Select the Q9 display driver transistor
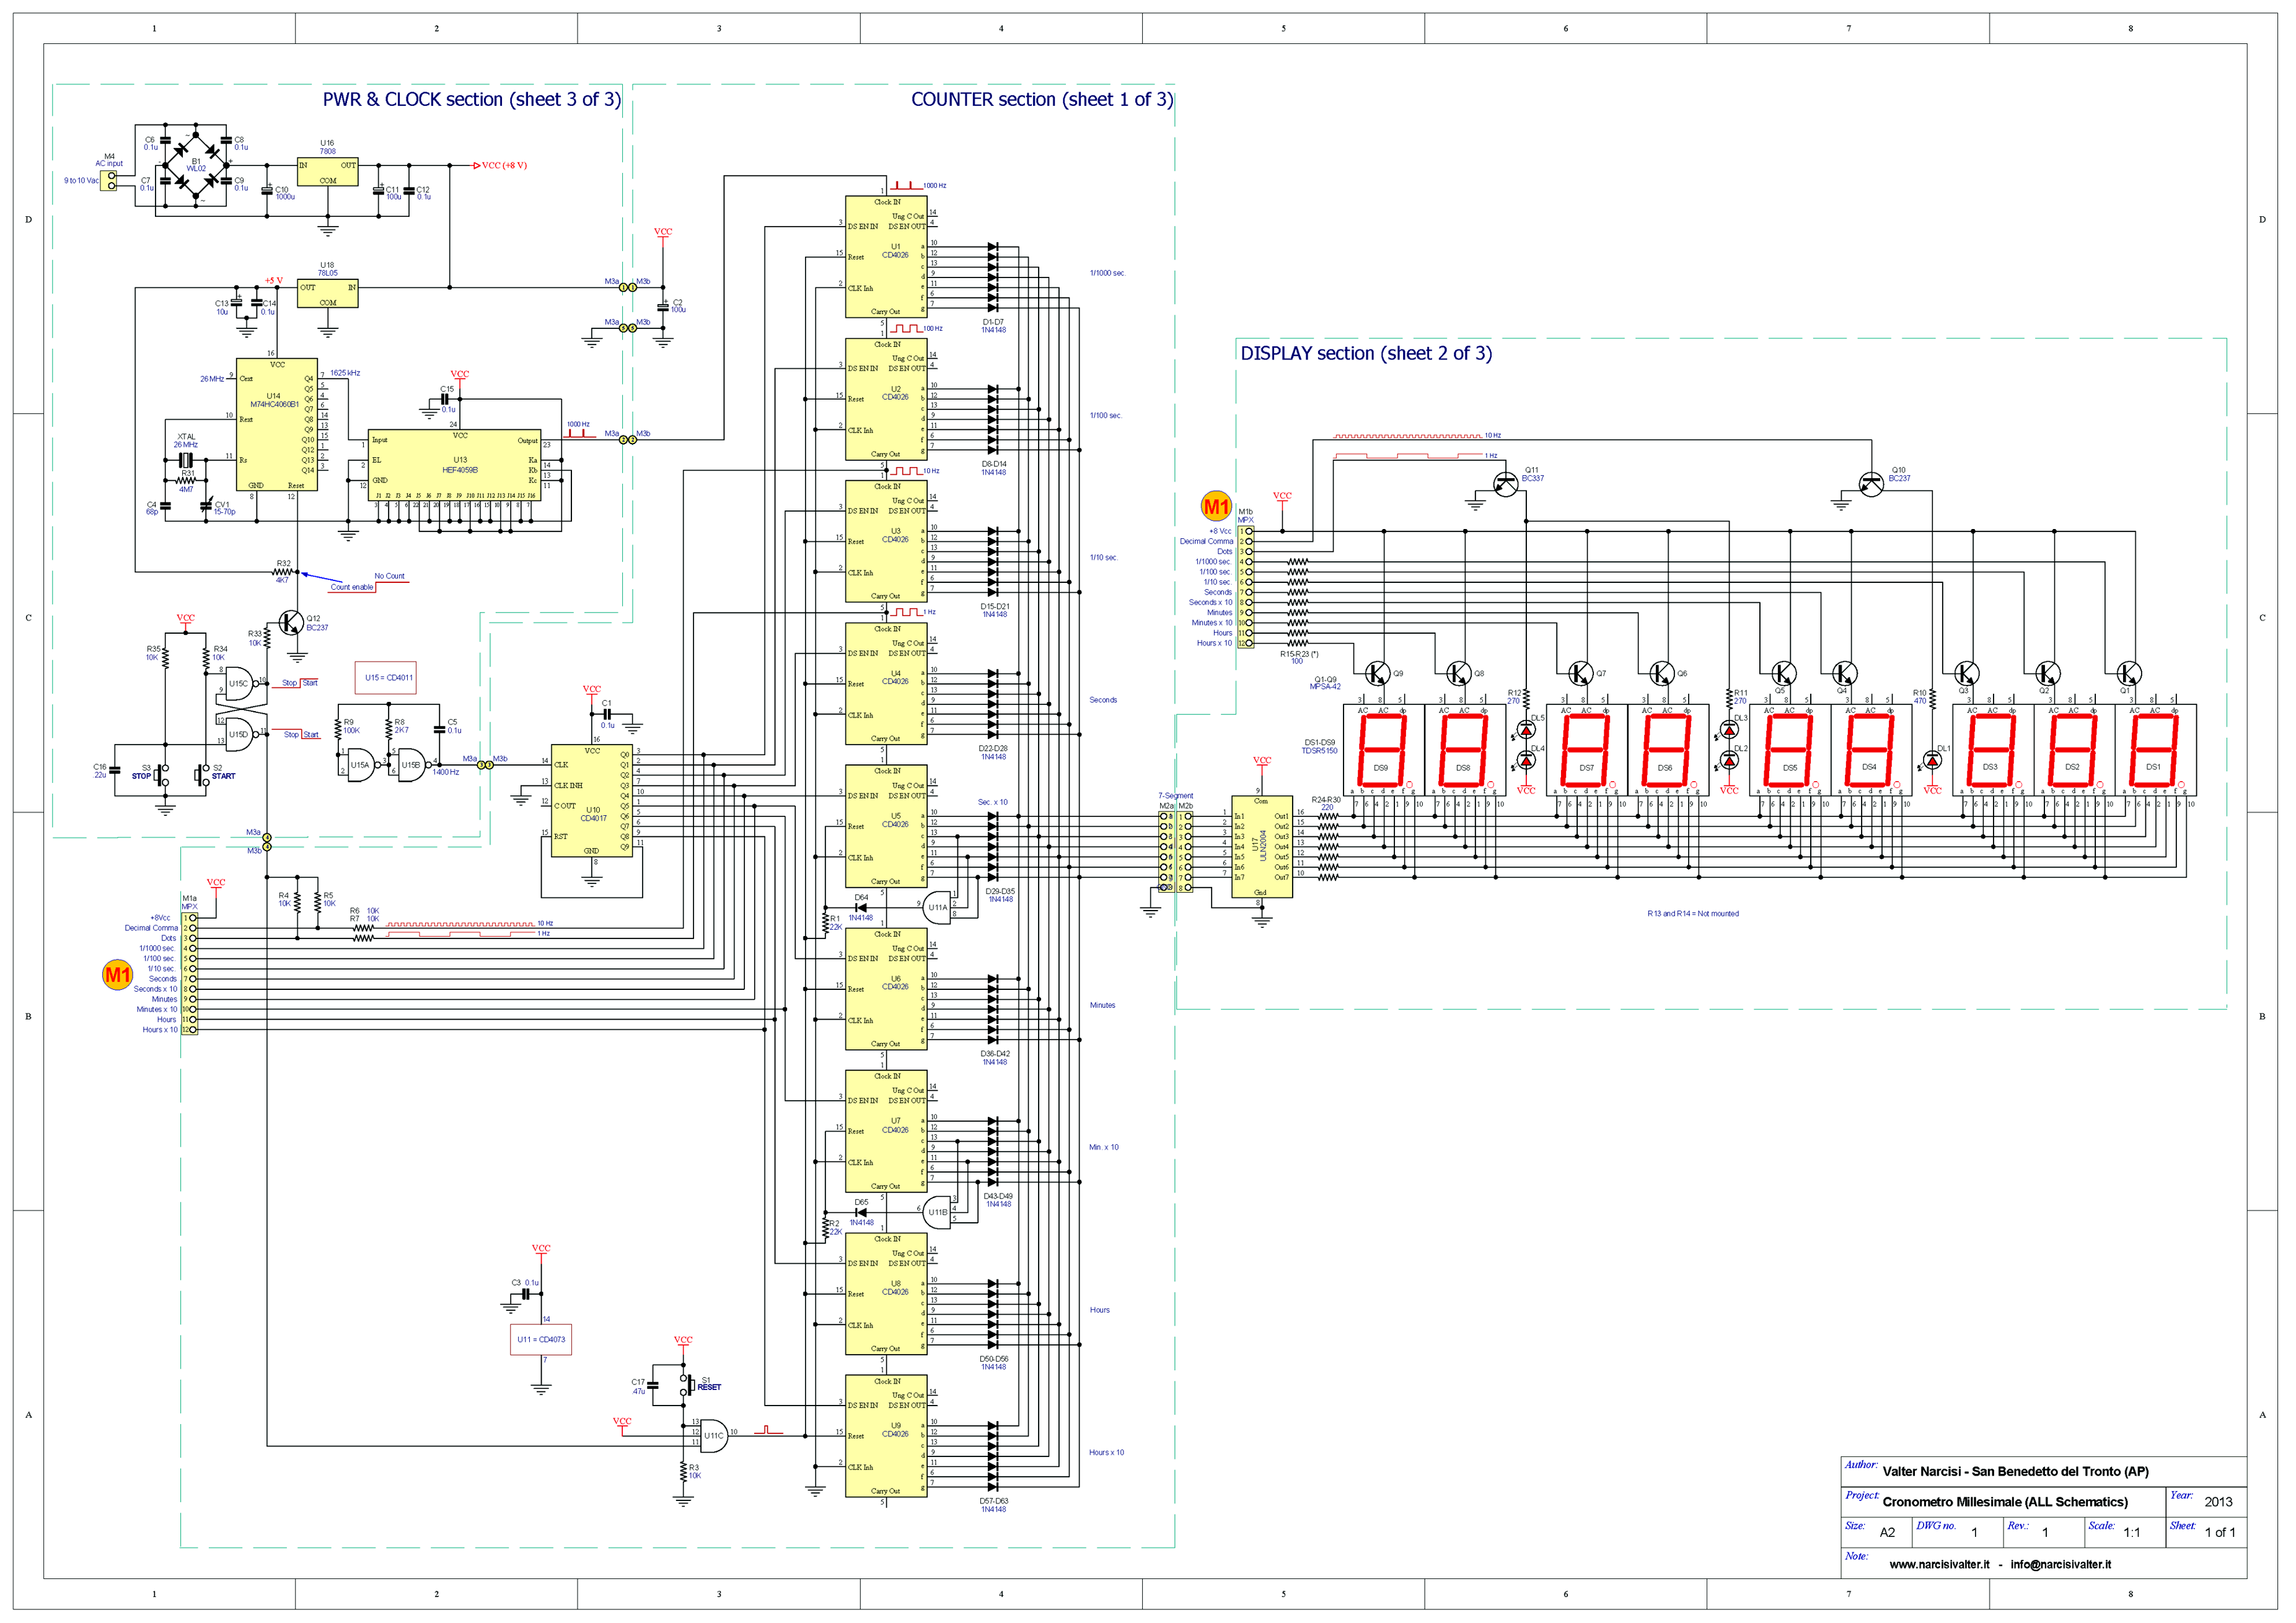This screenshot has width=2296, height=1623. 1377,673
